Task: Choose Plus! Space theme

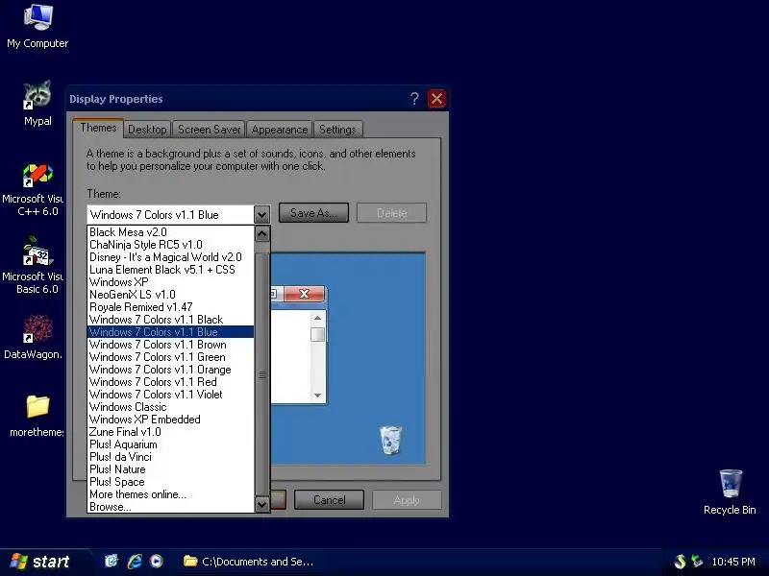Action: click(x=170, y=482)
